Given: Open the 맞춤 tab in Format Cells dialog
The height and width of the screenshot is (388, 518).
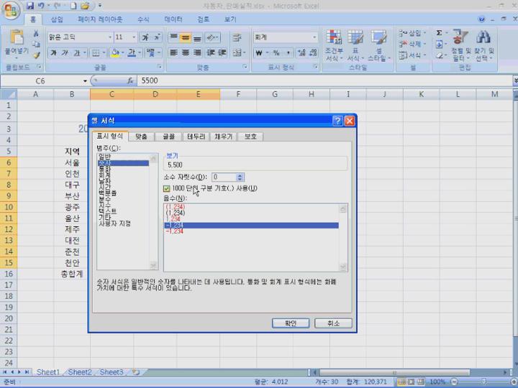Looking at the screenshot, I should [x=141, y=137].
